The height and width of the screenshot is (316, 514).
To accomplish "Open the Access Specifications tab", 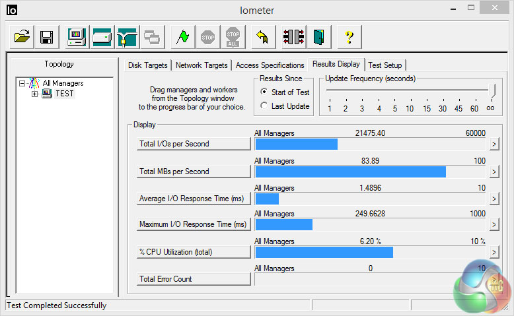I will tap(270, 65).
